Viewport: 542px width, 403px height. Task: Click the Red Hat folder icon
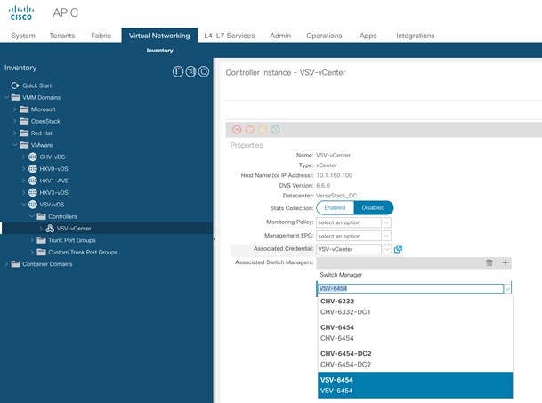(24, 133)
